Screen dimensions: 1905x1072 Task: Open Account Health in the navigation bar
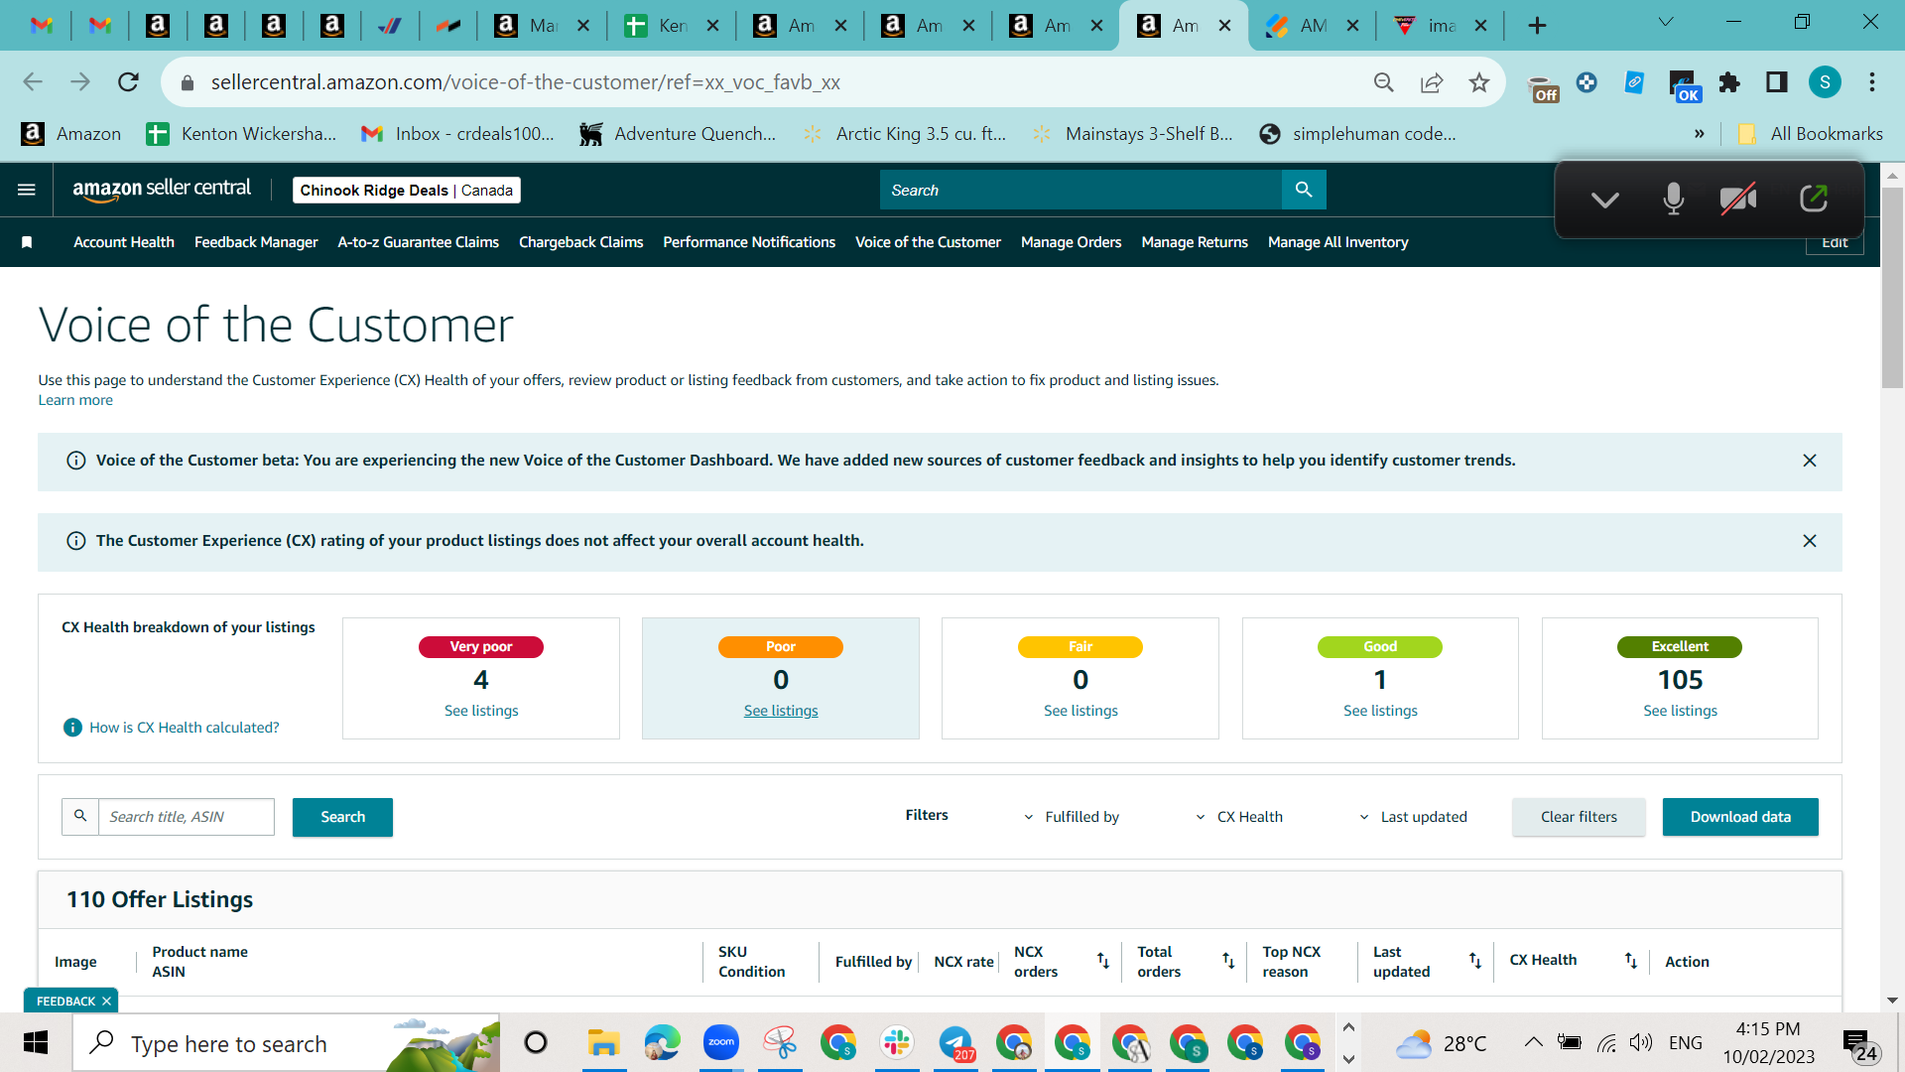[x=124, y=242]
